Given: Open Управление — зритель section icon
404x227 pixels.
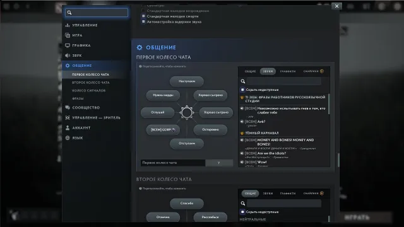Looking at the screenshot, I should [68, 118].
